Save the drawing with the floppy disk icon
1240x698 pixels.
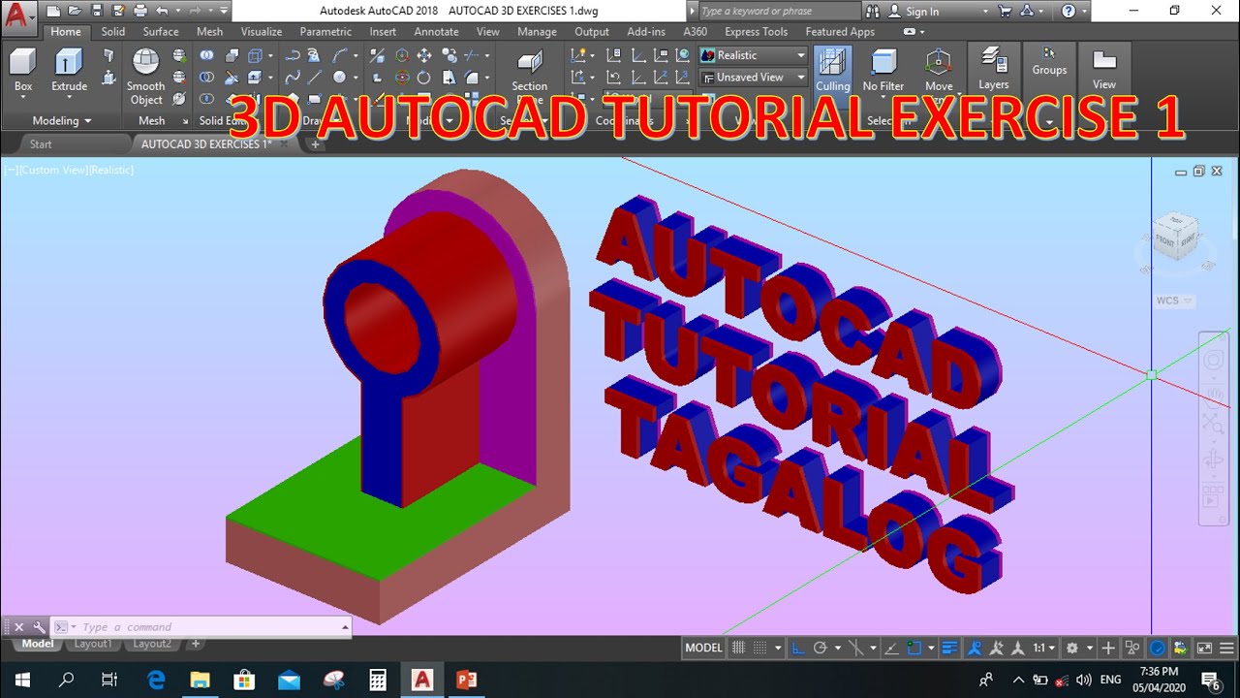pyautogui.click(x=97, y=12)
